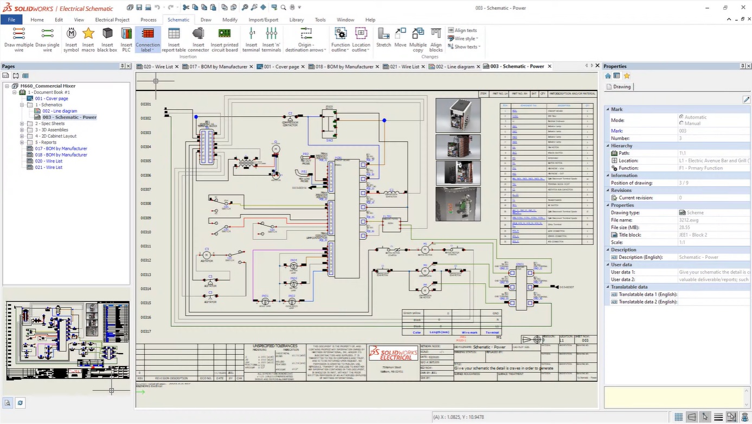The image size is (752, 424).
Task: Click the Print icon in quick access toolbar
Action: (x=148, y=8)
